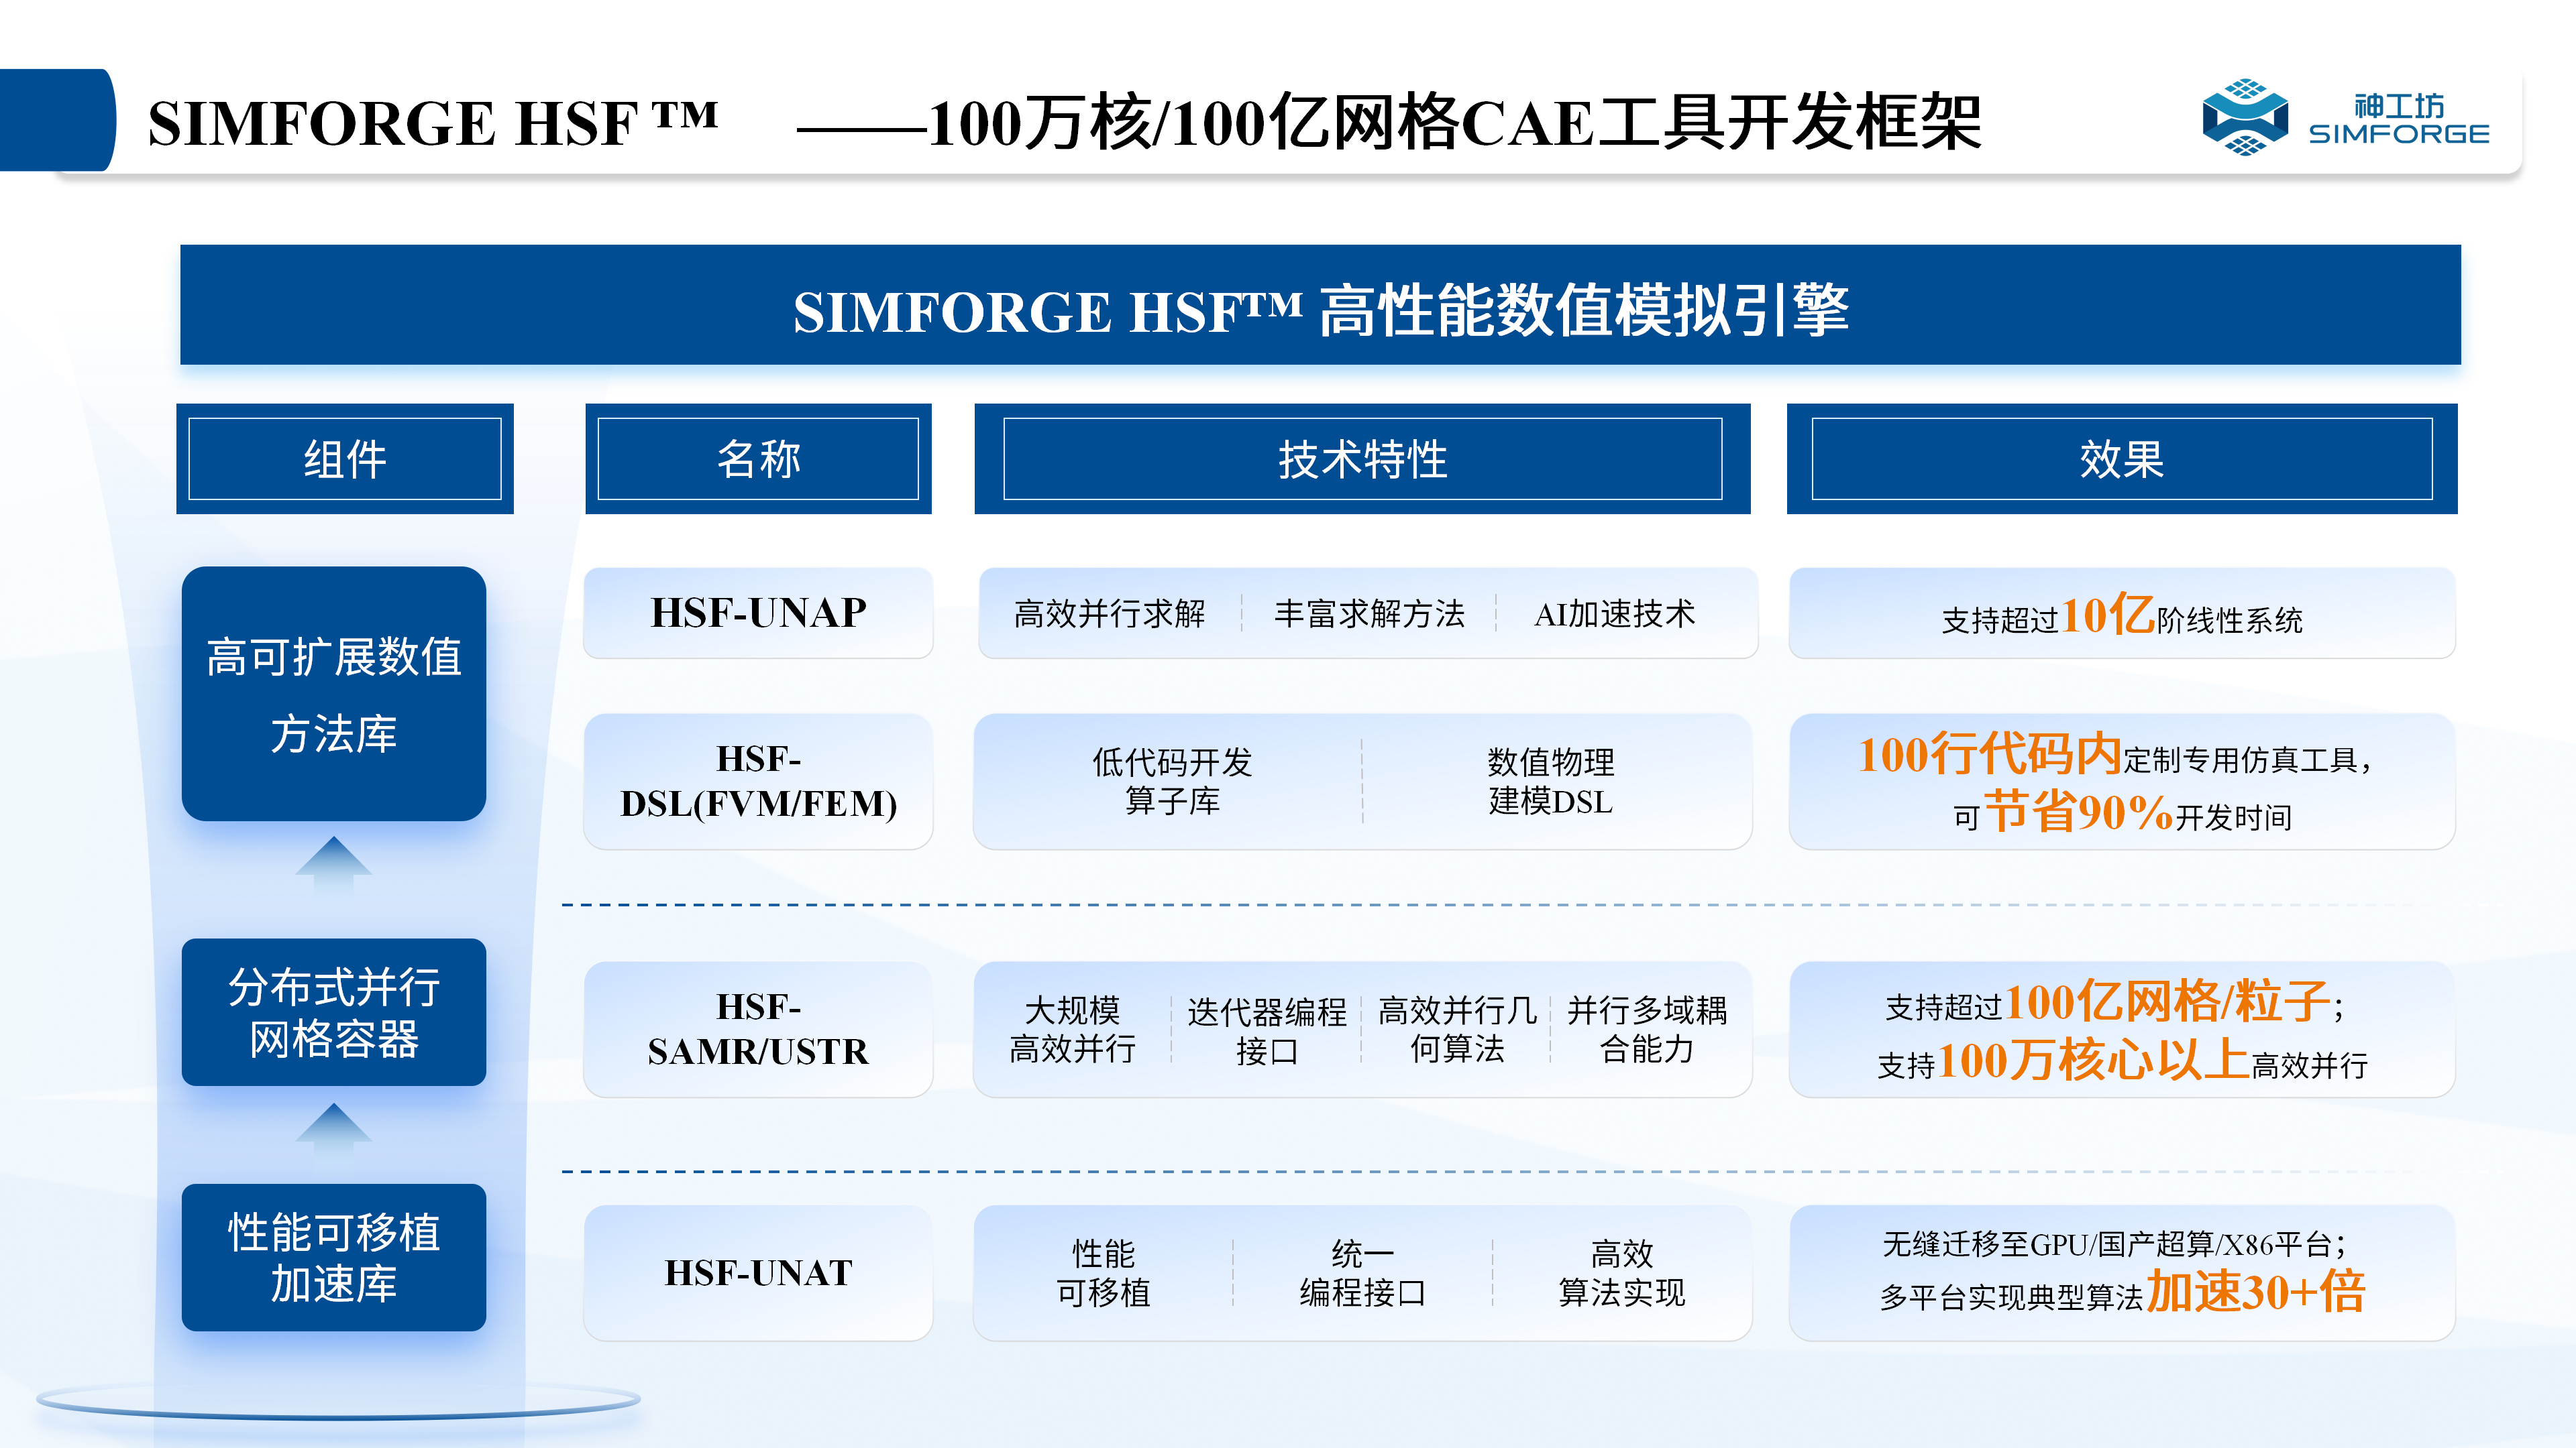Switch to the 组件 column header
The width and height of the screenshot is (2576, 1448).
[x=345, y=459]
